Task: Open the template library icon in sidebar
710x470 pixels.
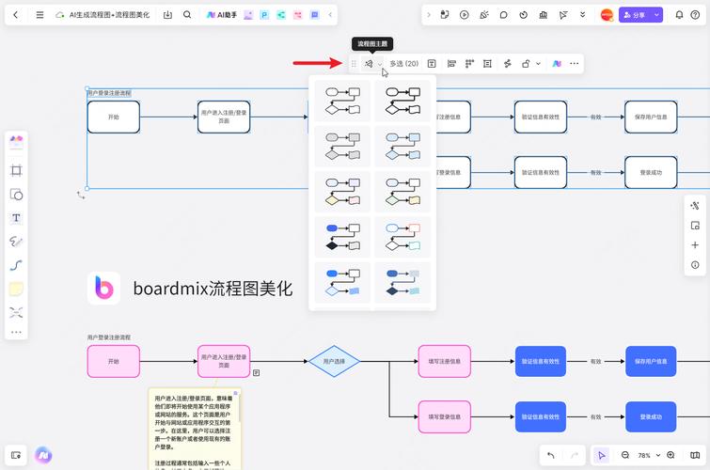Action: (x=16, y=142)
